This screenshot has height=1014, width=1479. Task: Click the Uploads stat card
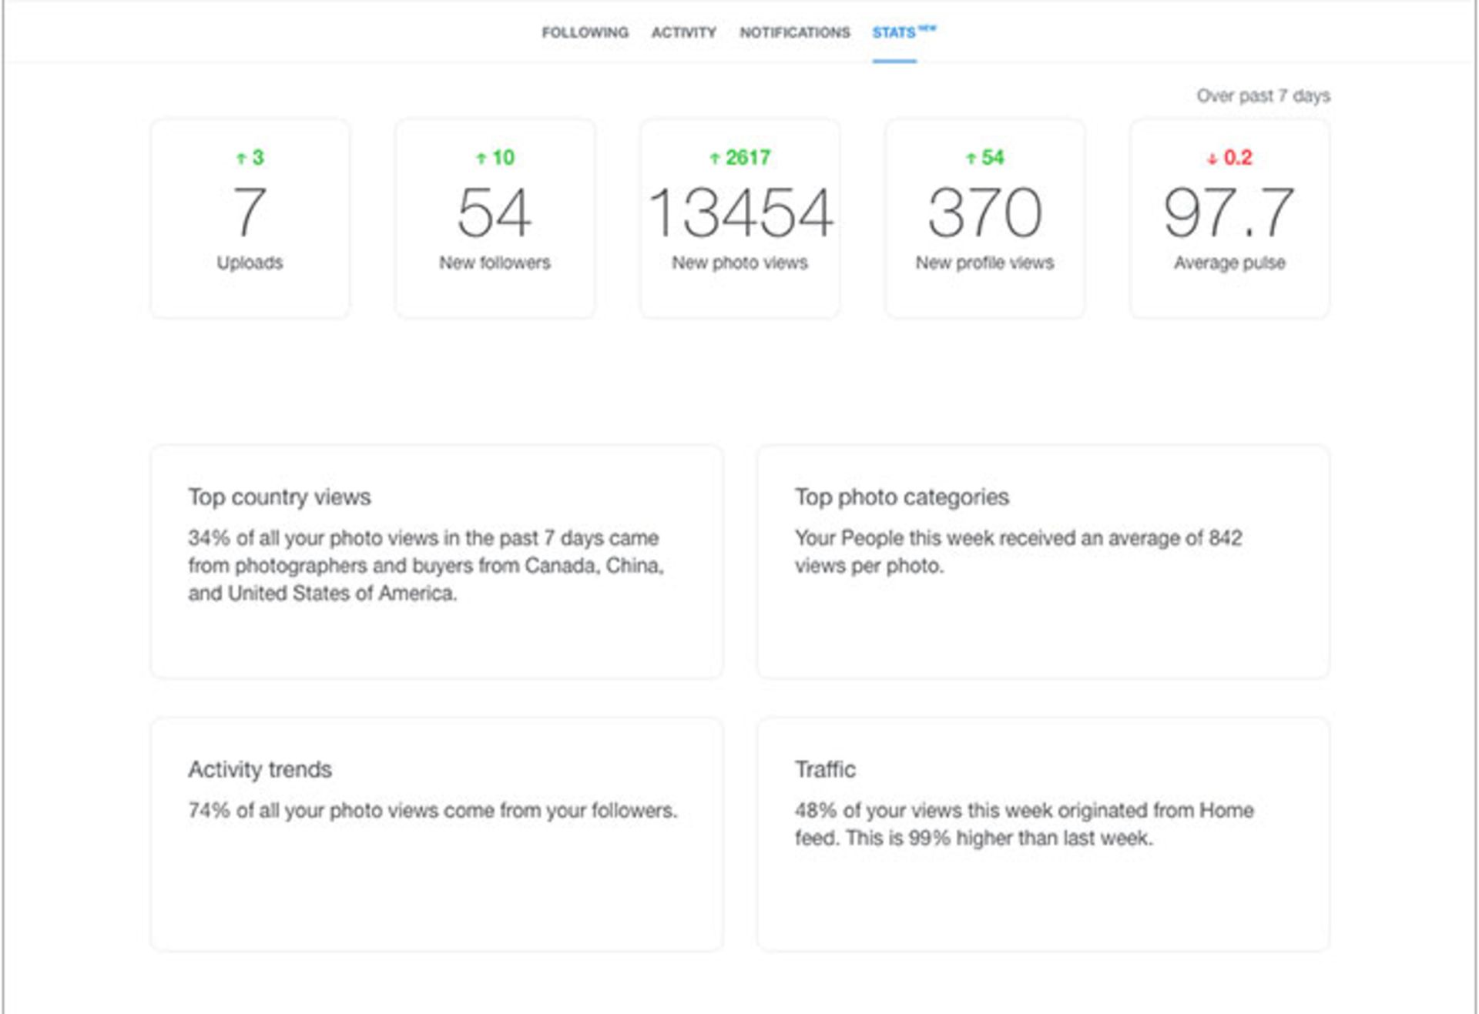tap(250, 218)
